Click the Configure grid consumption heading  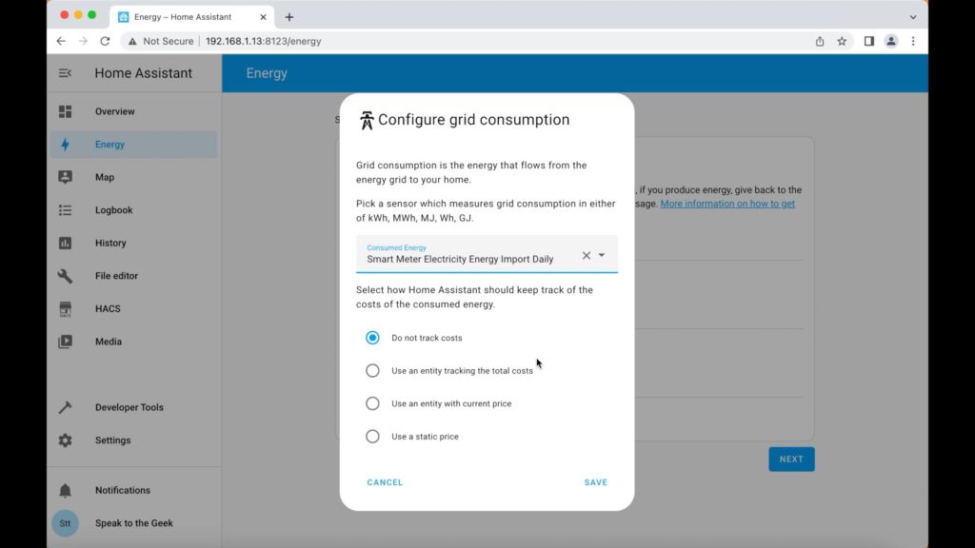click(474, 119)
